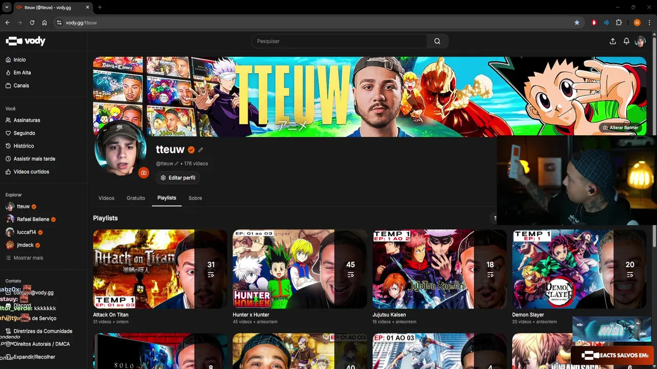Viewport: 657px width, 369px height.
Task: Open Chrome three-dot menu
Action: click(x=649, y=23)
